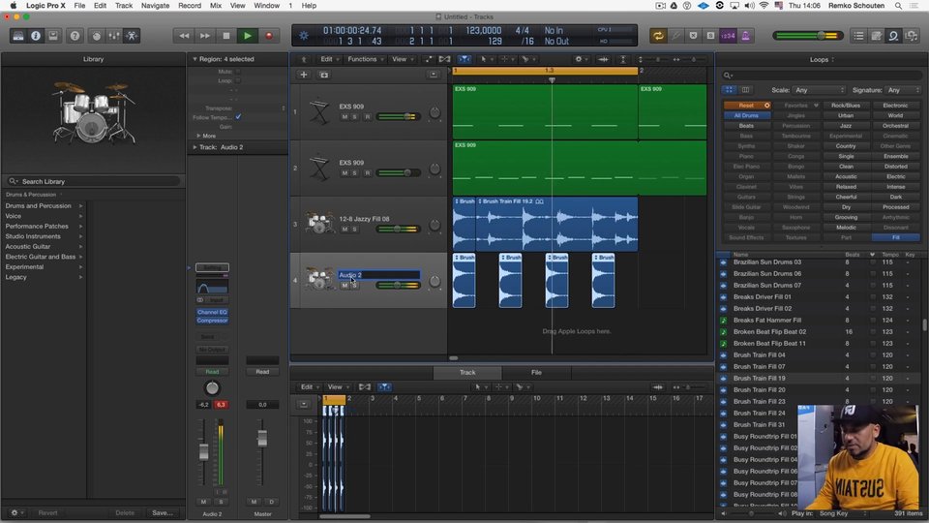Toggle the Editors button
The width and height of the screenshot is (929, 523).
coord(132,36)
